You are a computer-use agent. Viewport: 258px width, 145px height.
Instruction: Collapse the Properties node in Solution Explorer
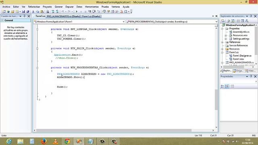(x=222, y=29)
